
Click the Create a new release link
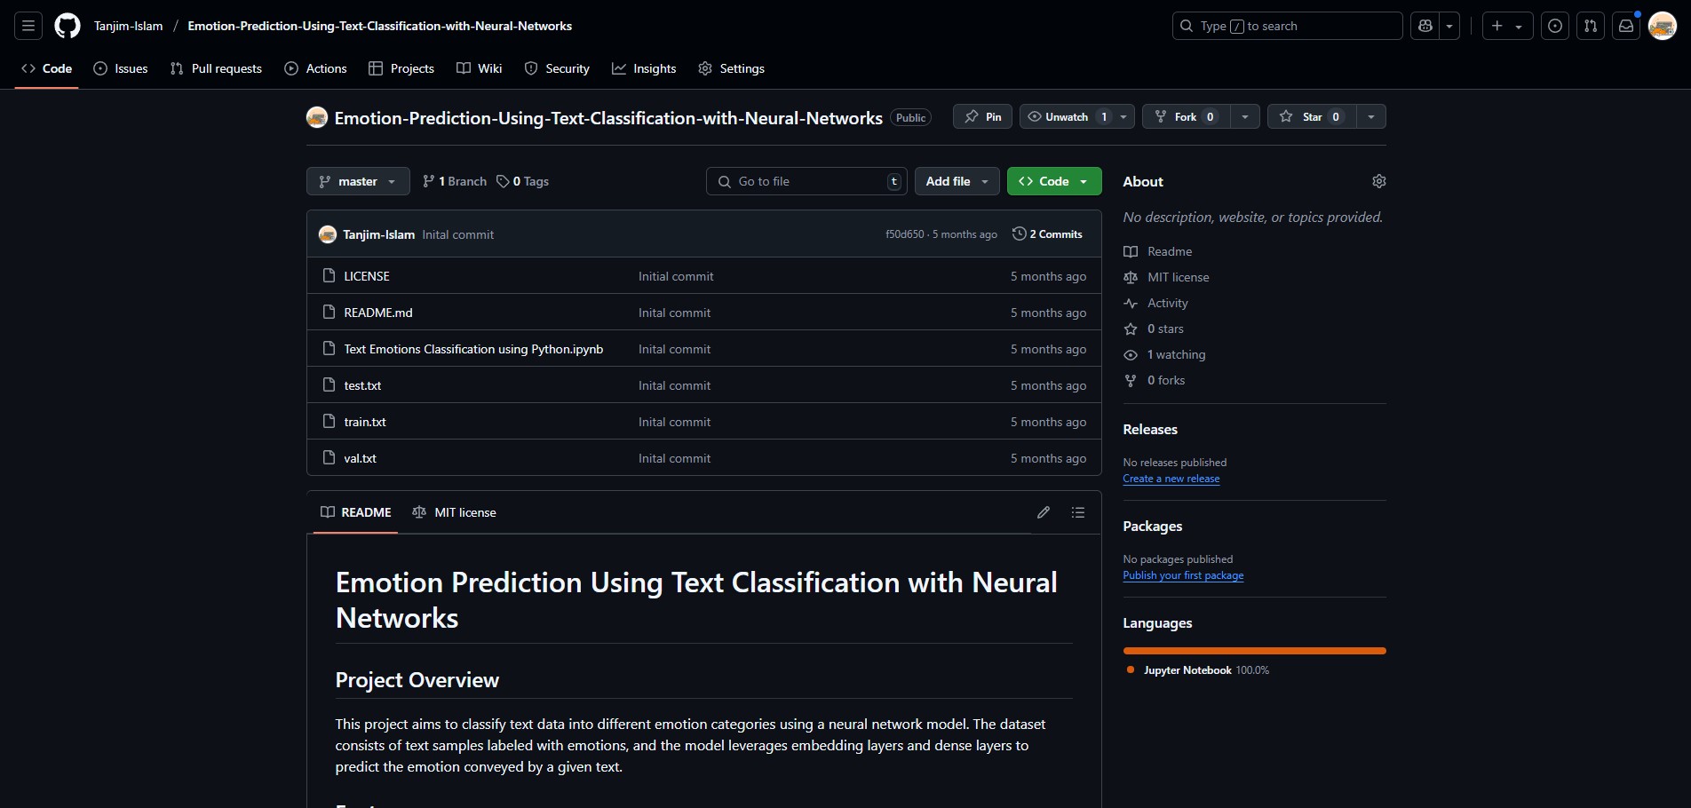tap(1171, 479)
